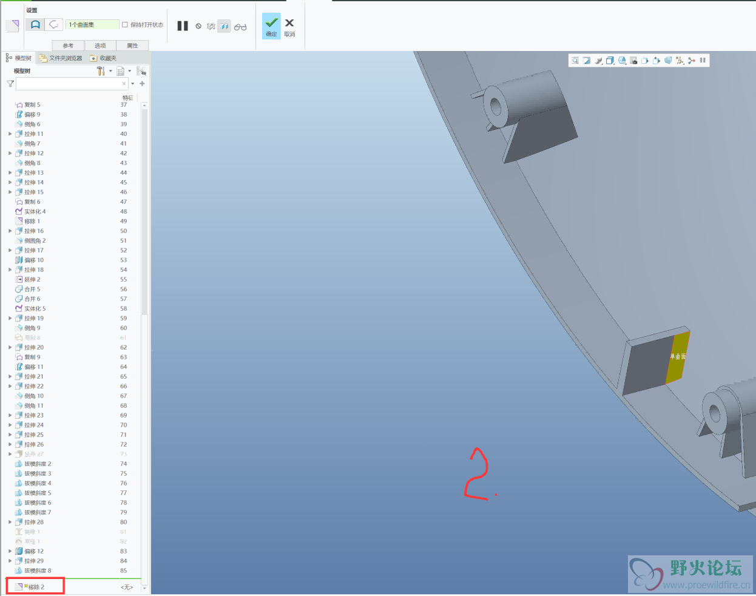Click the model tree vertical scrollbar
Viewport: 756px width, 596px height.
(144, 346)
